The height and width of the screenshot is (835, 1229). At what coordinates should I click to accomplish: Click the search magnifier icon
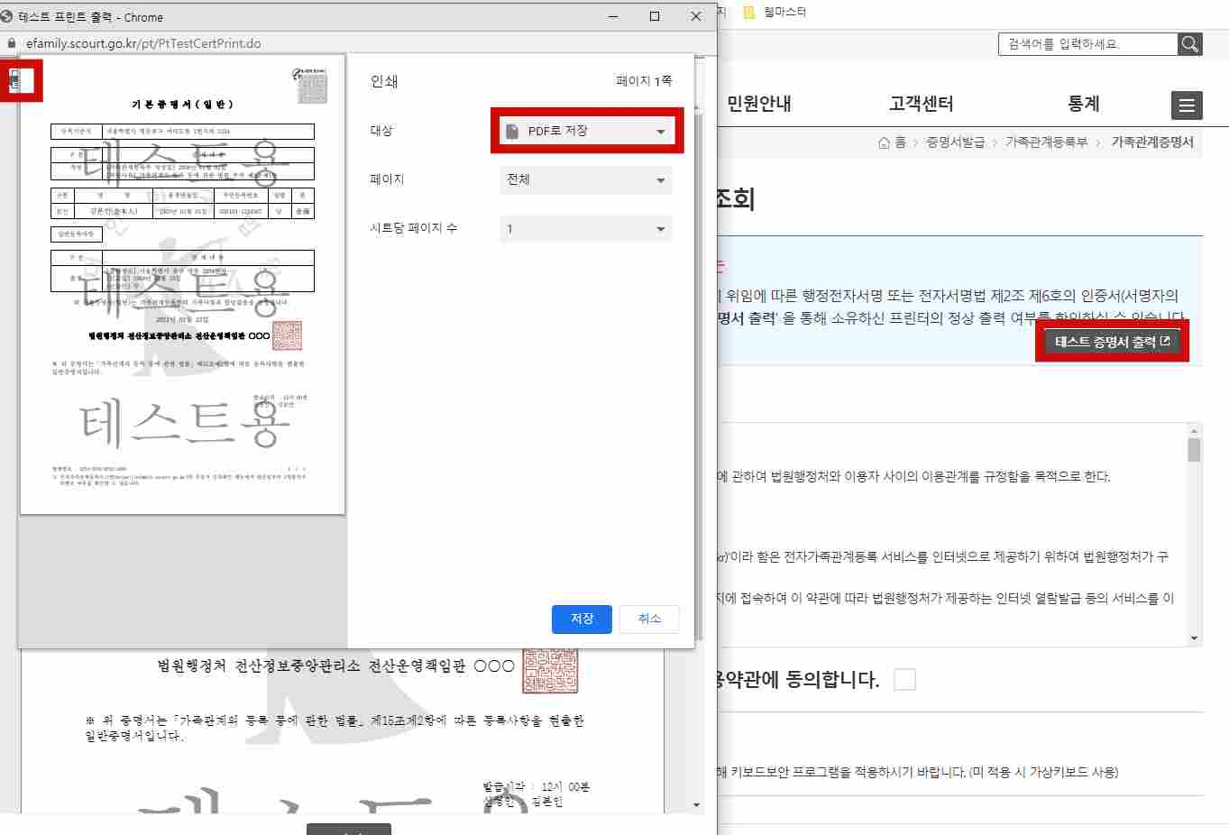tap(1188, 43)
